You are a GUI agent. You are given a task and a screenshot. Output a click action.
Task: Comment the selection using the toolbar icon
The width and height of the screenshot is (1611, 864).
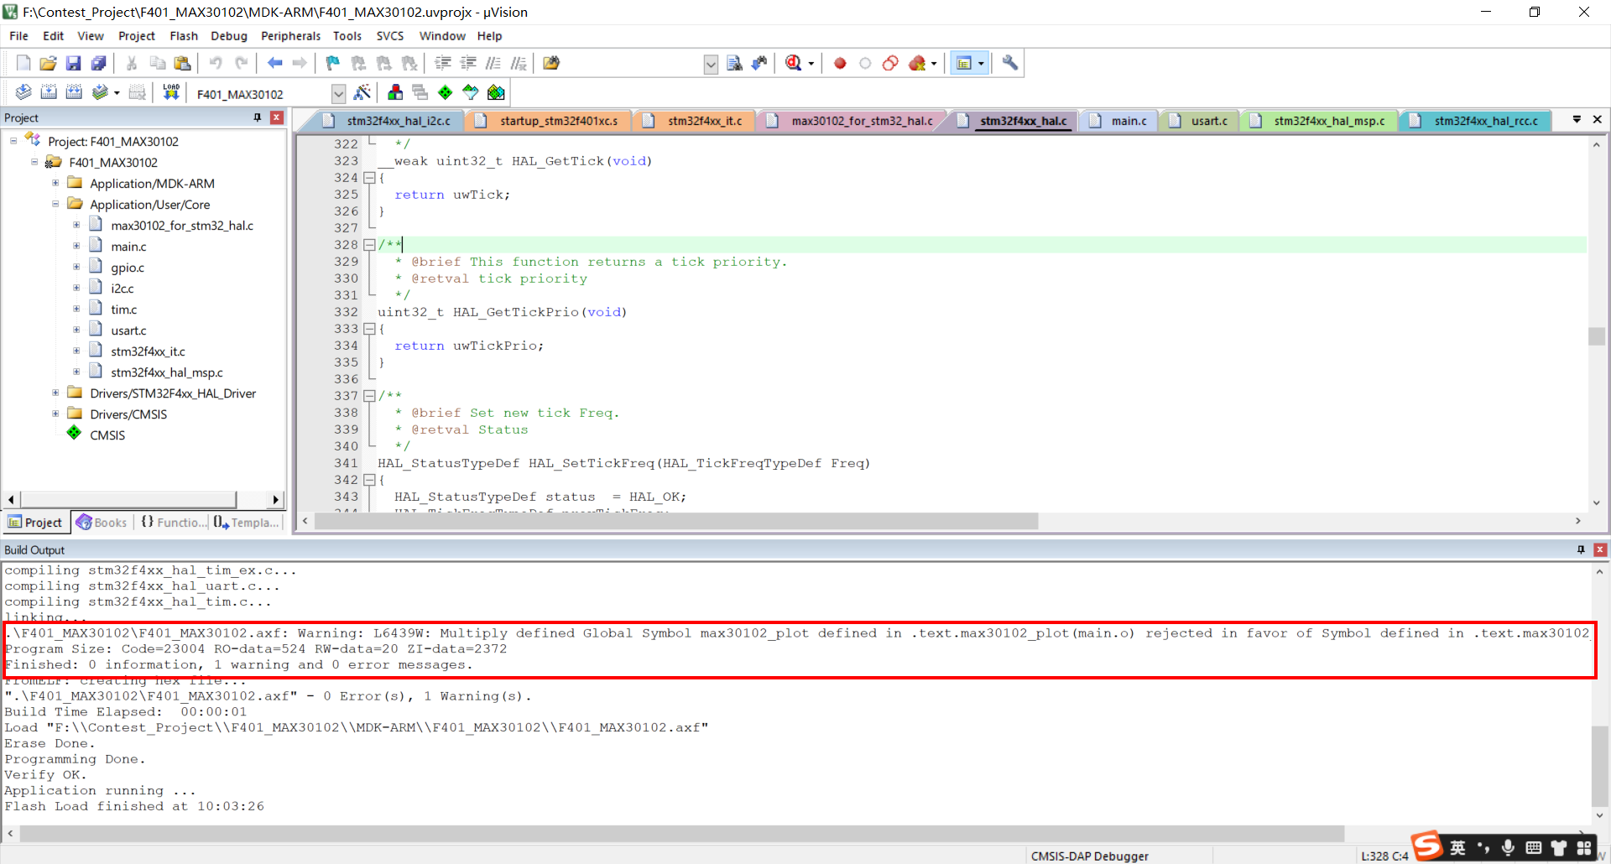coord(493,63)
